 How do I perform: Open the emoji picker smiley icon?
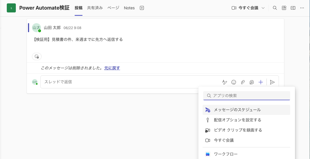234,82
